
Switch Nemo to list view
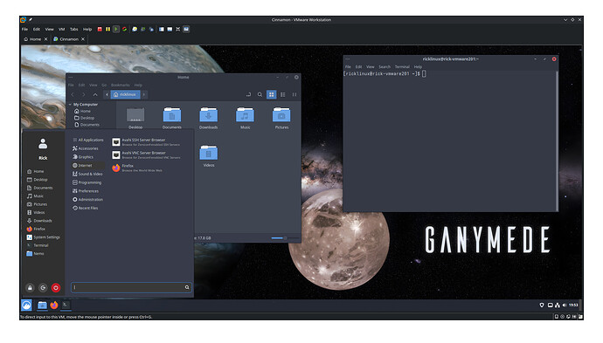pyautogui.click(x=283, y=94)
